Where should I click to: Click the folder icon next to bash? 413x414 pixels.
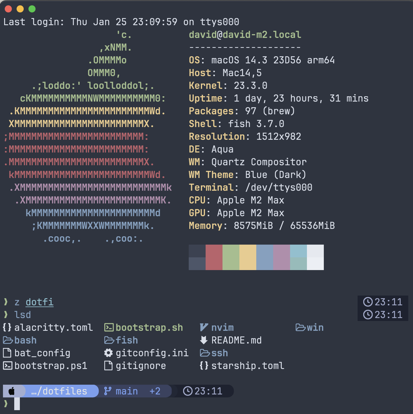coord(7,340)
